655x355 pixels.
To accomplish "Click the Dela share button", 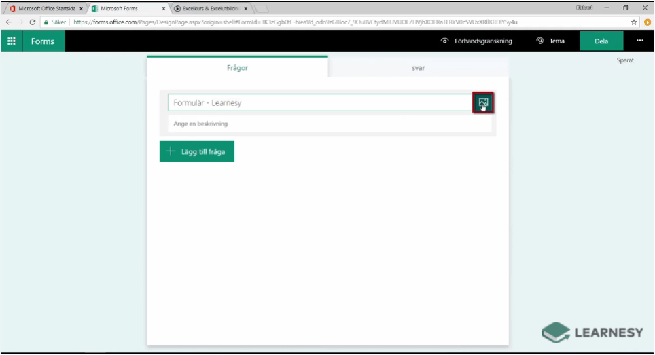I will pyautogui.click(x=601, y=41).
